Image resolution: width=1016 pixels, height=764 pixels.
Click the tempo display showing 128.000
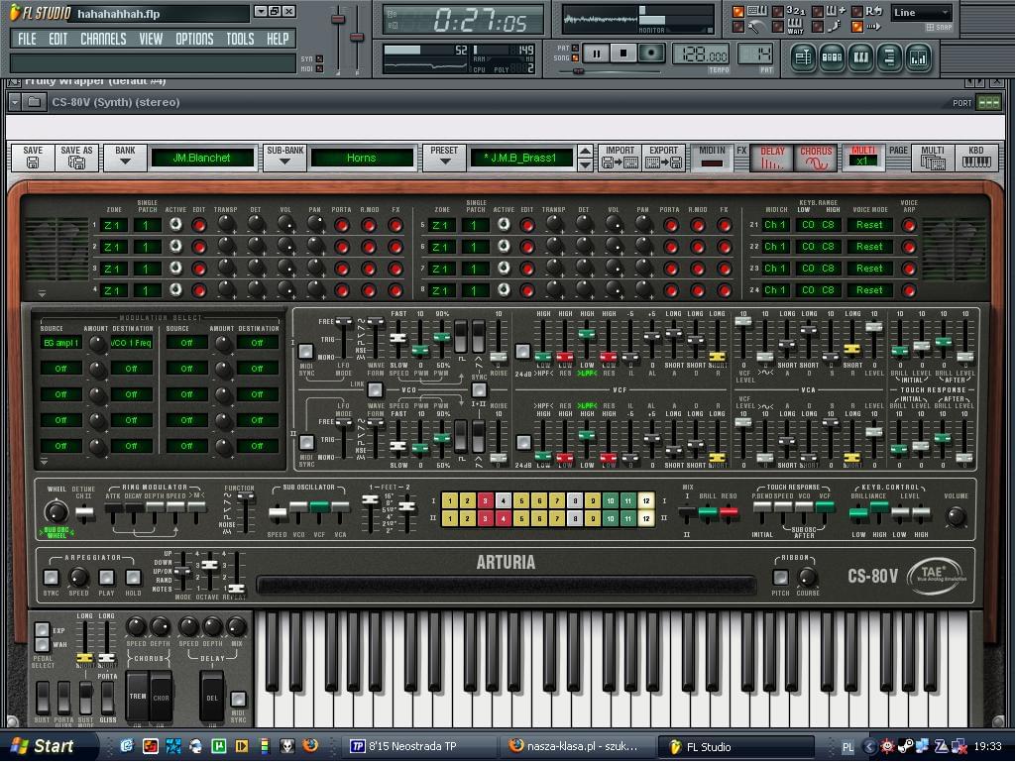point(702,54)
